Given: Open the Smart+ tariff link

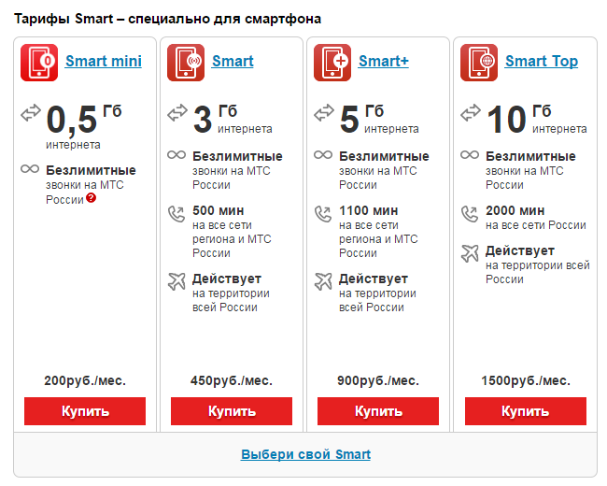Looking at the screenshot, I should [x=383, y=62].
